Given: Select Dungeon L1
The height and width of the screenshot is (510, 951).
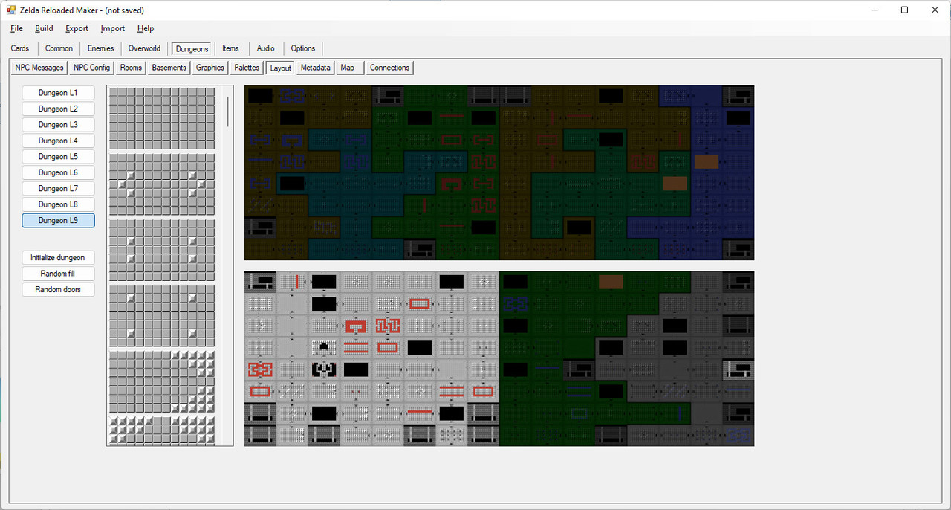Looking at the screenshot, I should pyautogui.click(x=58, y=93).
